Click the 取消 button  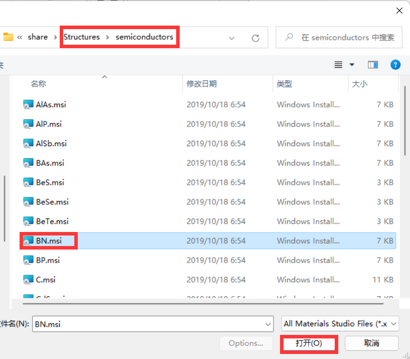[371, 343]
